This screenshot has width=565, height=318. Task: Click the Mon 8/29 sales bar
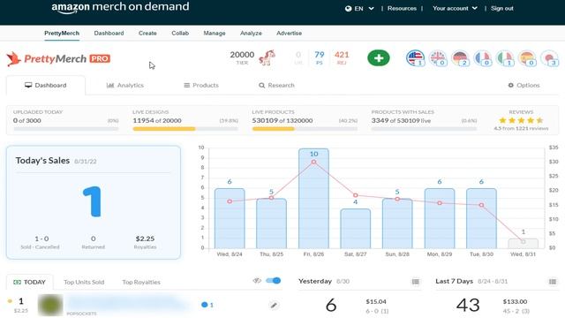pyautogui.click(x=440, y=218)
